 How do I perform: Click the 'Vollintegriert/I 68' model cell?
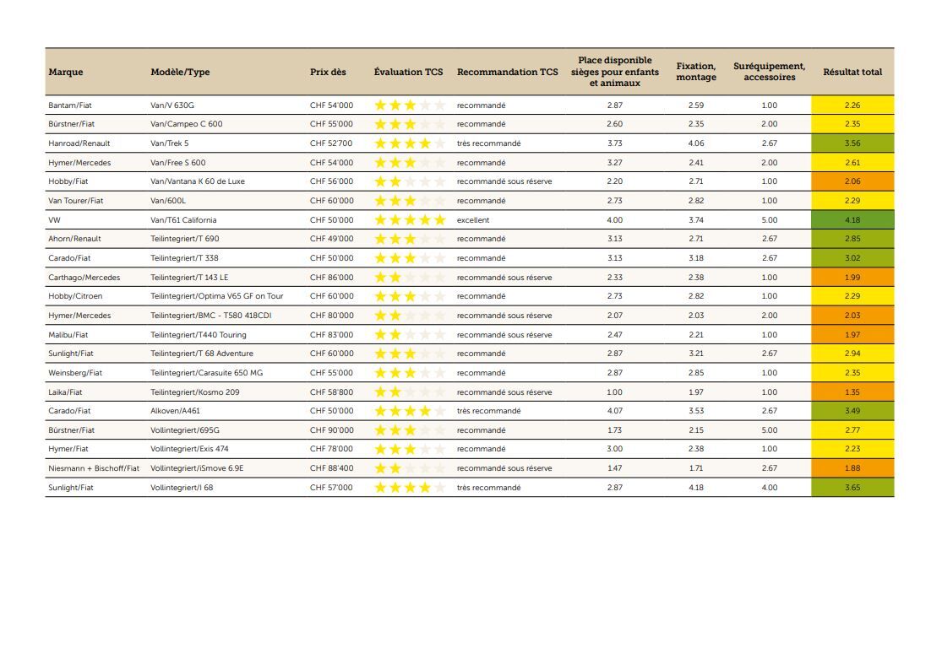point(182,488)
